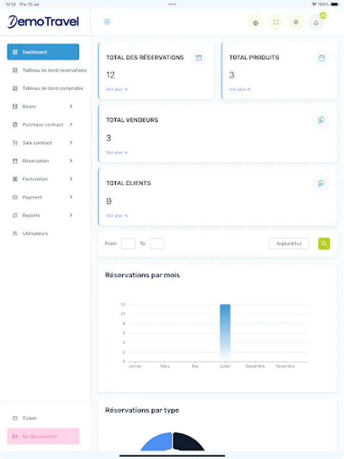
Task: Click Voir plus under Total produits
Action: [240, 89]
